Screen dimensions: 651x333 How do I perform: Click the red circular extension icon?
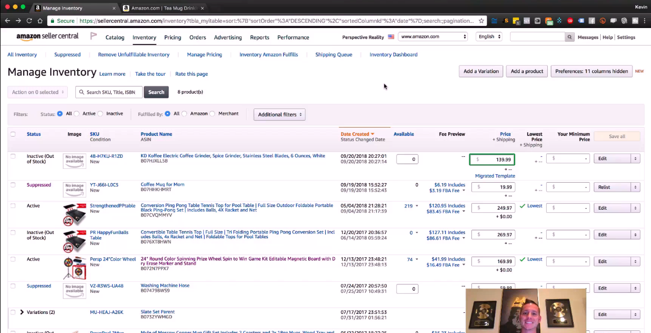570,21
